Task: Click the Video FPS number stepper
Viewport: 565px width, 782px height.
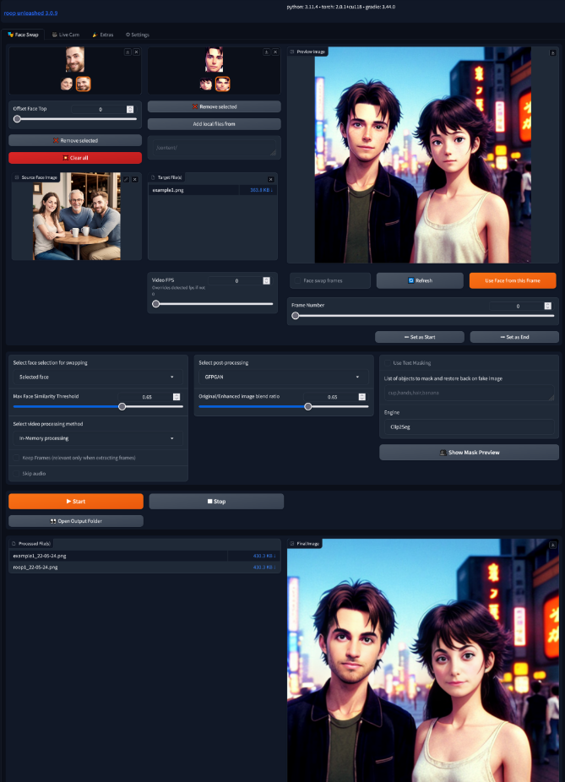Action: 266,280
